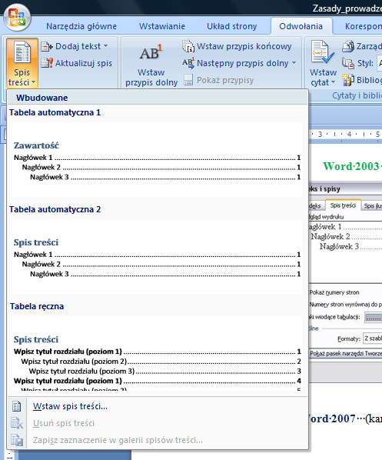Click the Zapisz zaznaczenie w galerii icon

17,440
